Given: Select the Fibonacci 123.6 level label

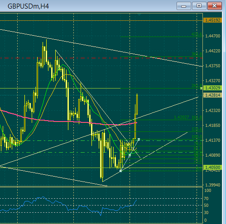Looking at the screenshot, I should (197, 129).
